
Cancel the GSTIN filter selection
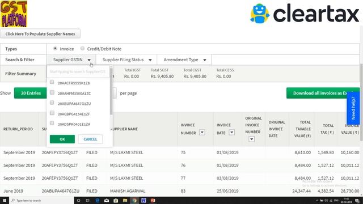[90, 139]
